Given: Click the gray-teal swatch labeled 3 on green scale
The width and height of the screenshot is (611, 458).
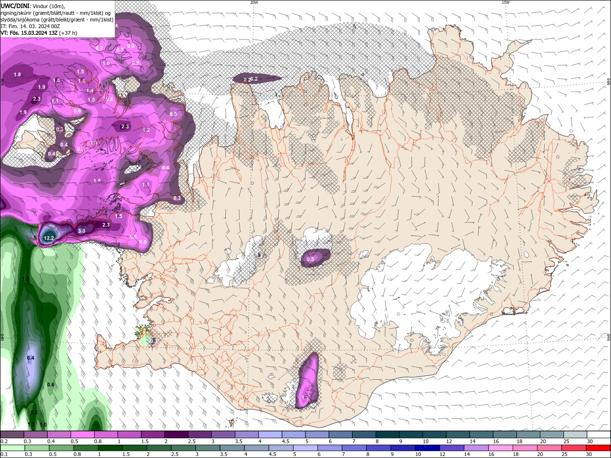Looking at the screenshot, I should tap(208, 448).
